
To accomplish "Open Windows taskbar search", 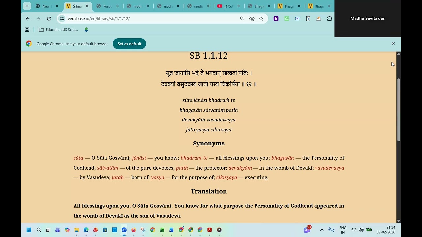I will pos(39,230).
